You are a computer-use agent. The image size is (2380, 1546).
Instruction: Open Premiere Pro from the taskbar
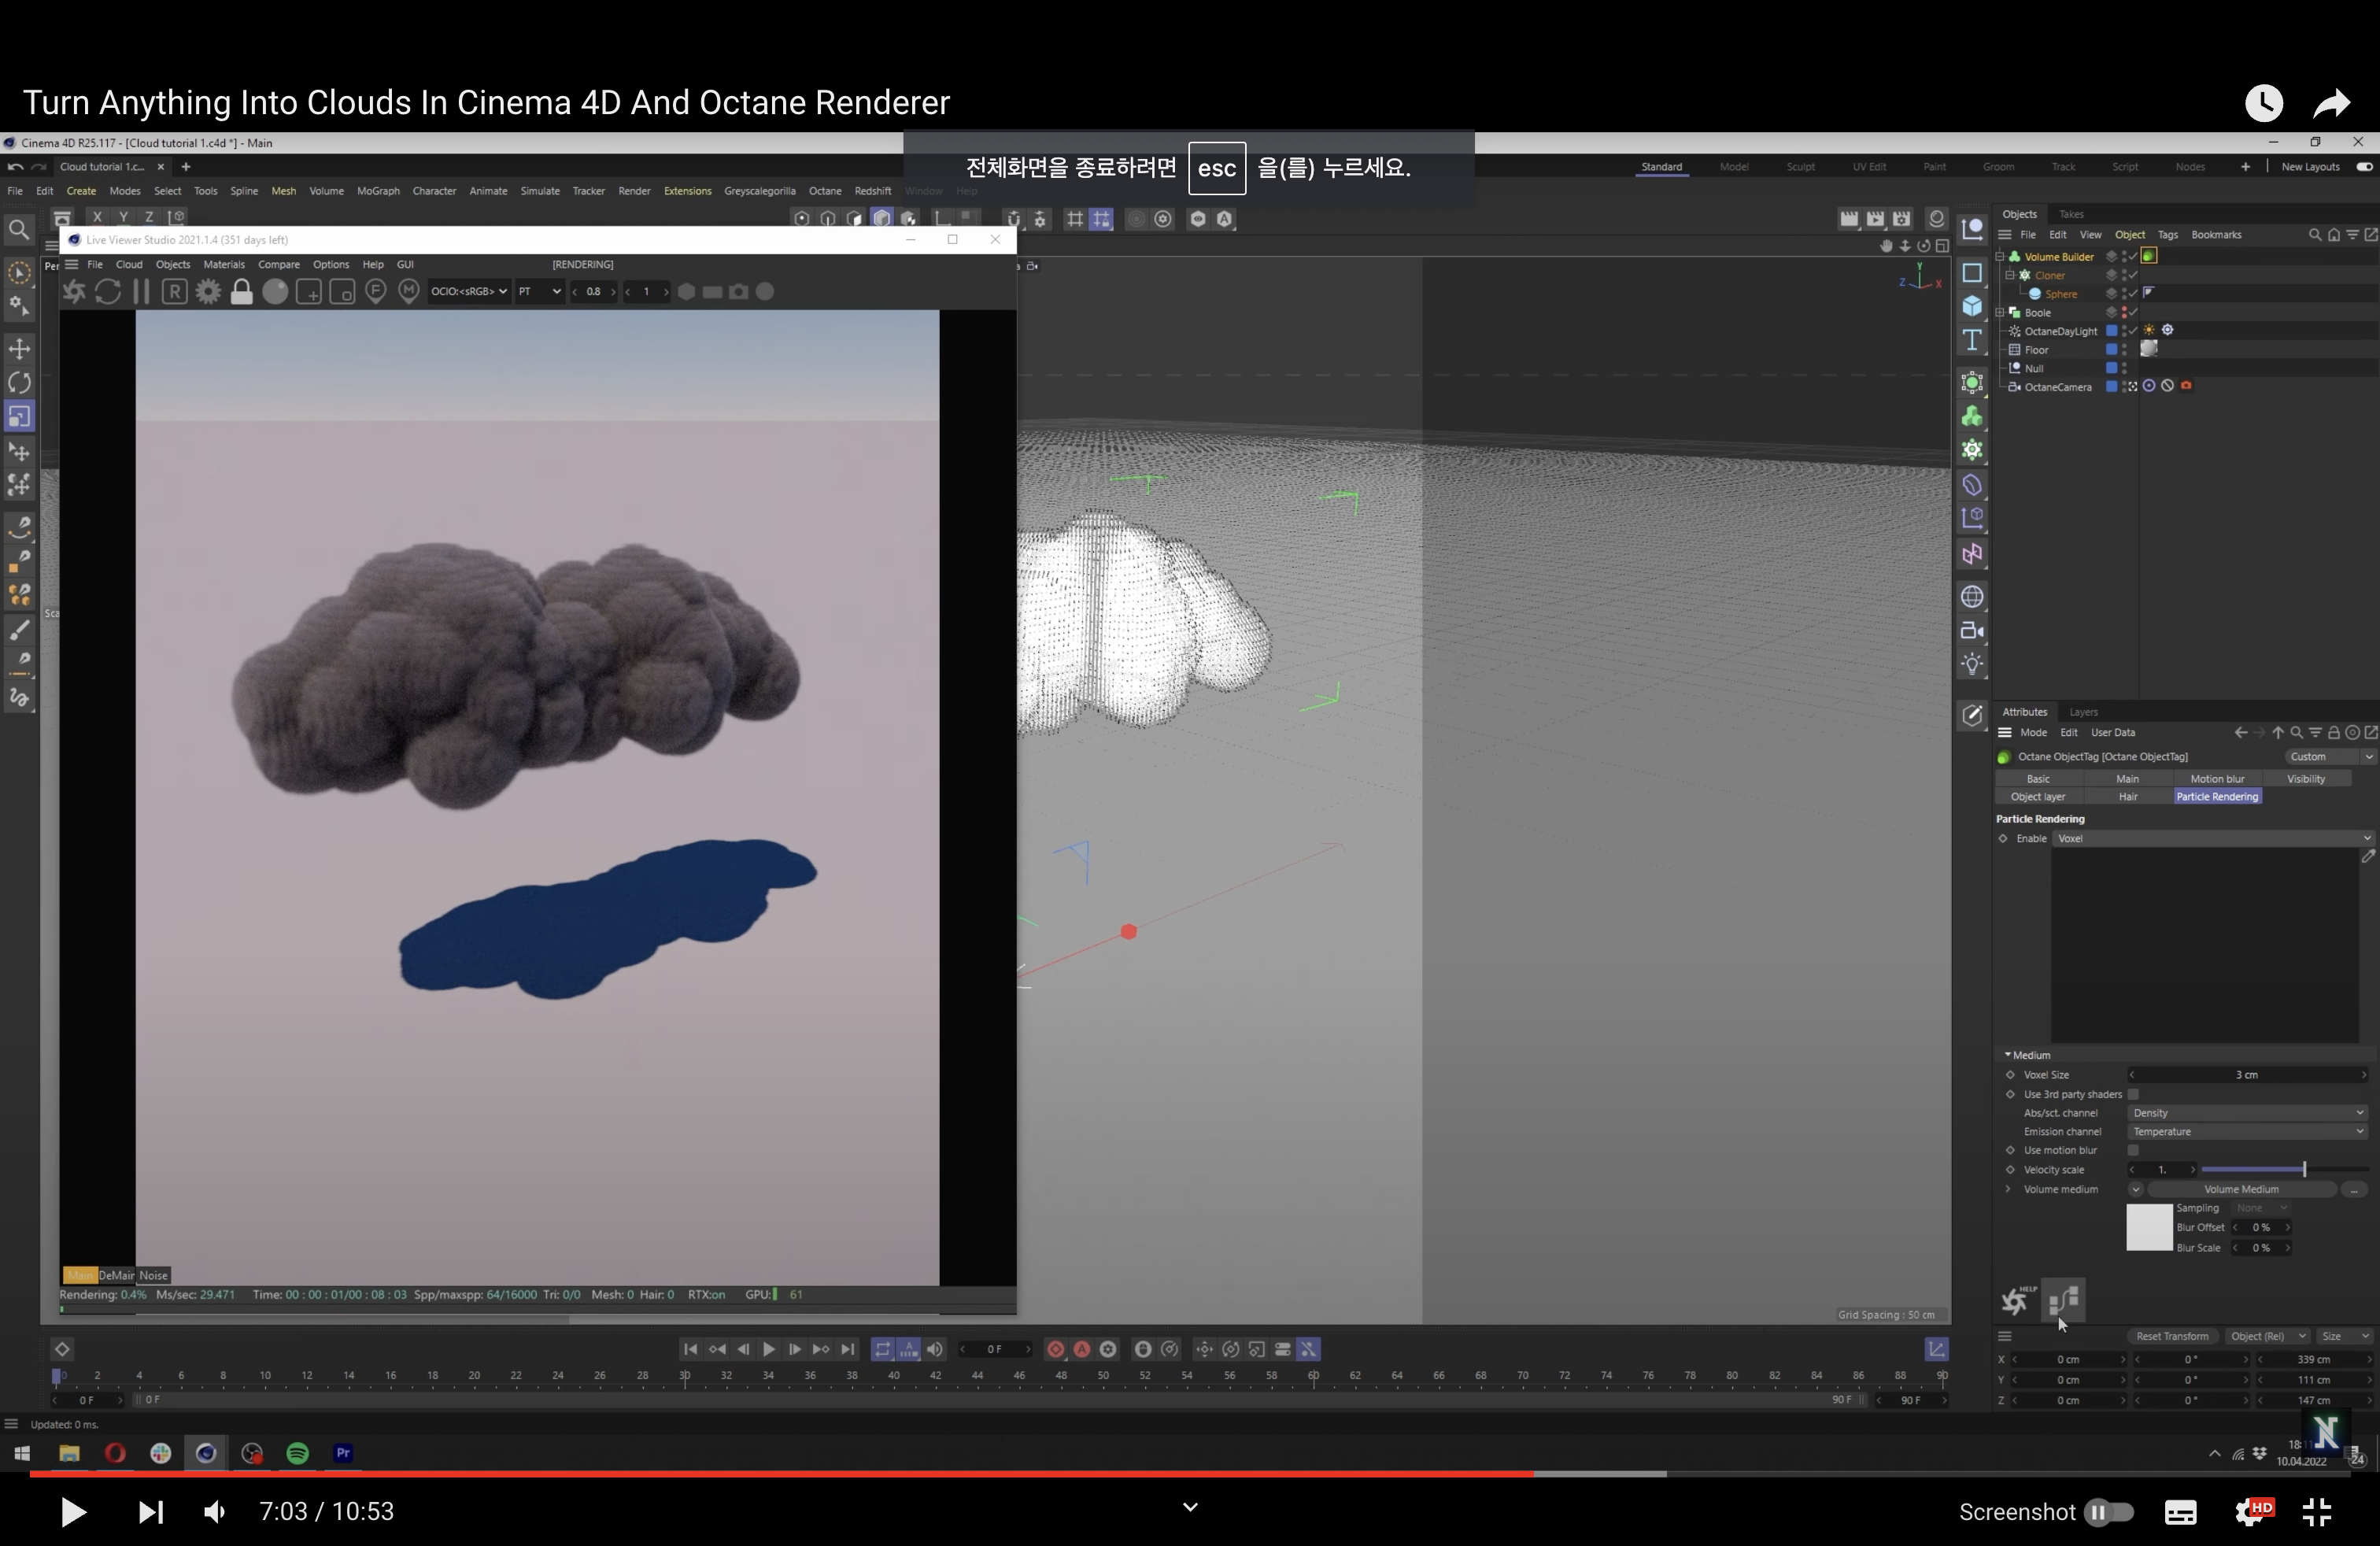343,1453
